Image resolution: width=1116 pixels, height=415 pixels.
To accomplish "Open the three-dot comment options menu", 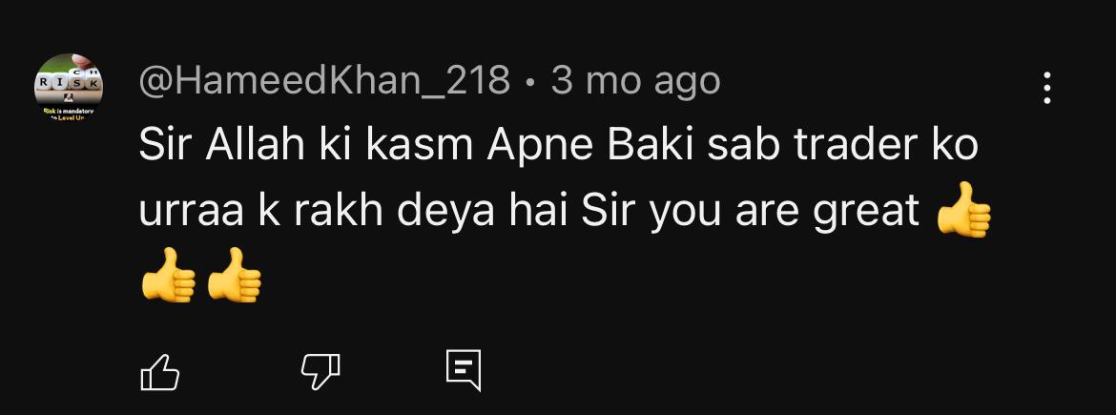I will (x=1047, y=89).
